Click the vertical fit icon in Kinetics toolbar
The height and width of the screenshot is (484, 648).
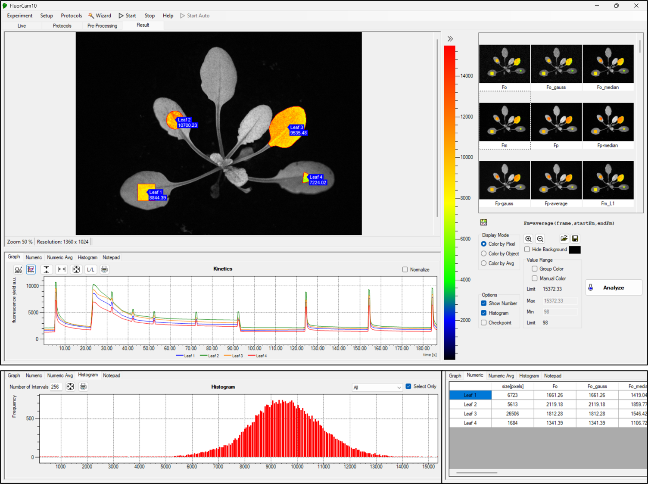click(47, 269)
